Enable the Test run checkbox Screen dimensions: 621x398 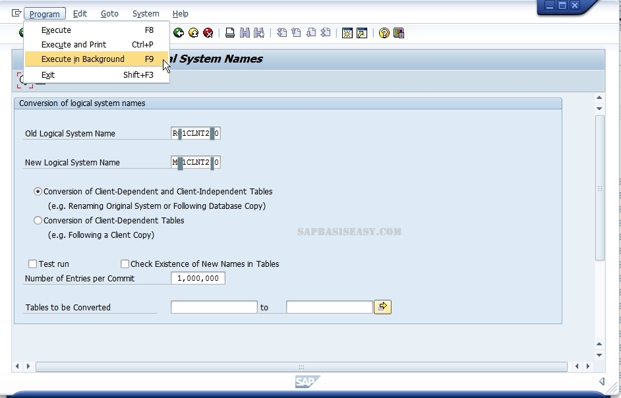pos(32,264)
